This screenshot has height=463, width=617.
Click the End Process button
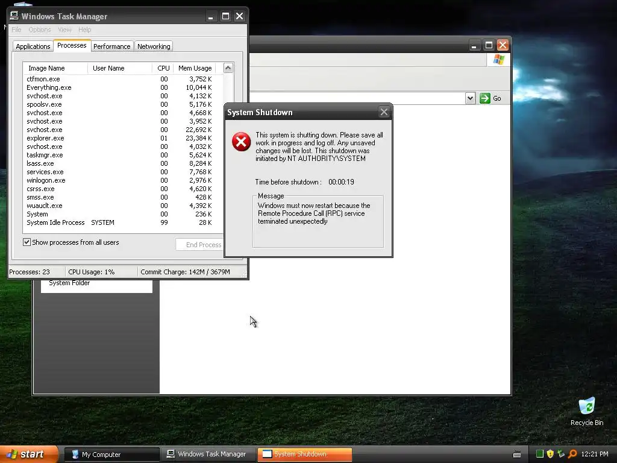pyautogui.click(x=200, y=245)
